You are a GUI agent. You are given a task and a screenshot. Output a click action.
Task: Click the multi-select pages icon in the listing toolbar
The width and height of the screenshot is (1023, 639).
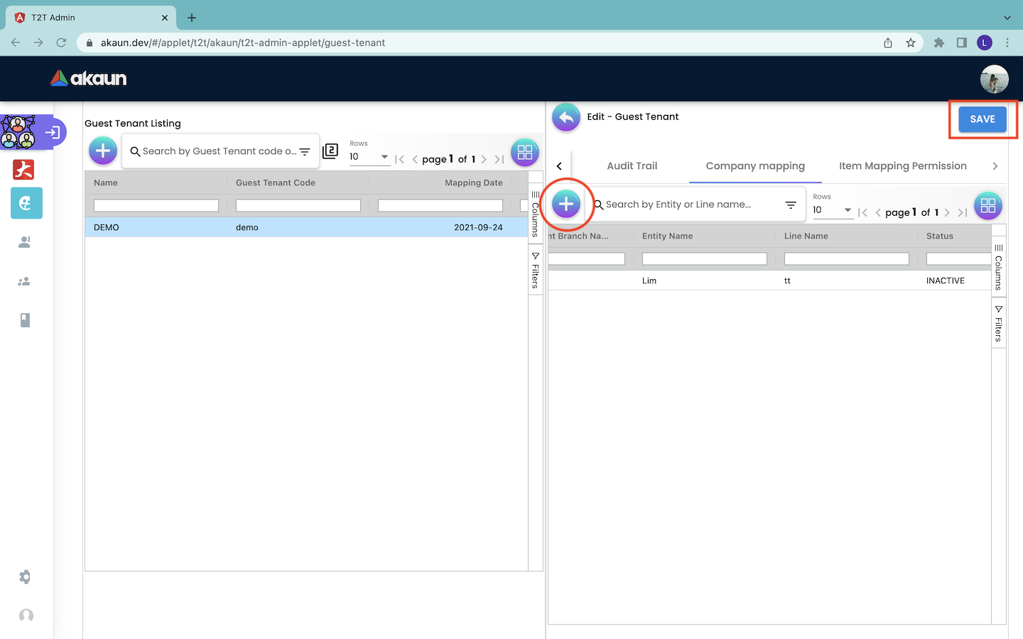click(x=330, y=151)
